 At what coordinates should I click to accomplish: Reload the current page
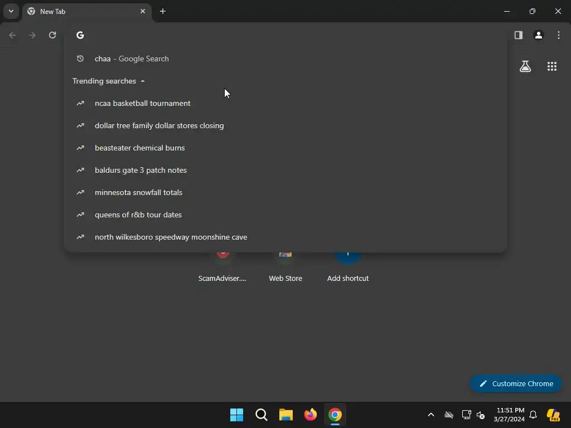point(52,35)
